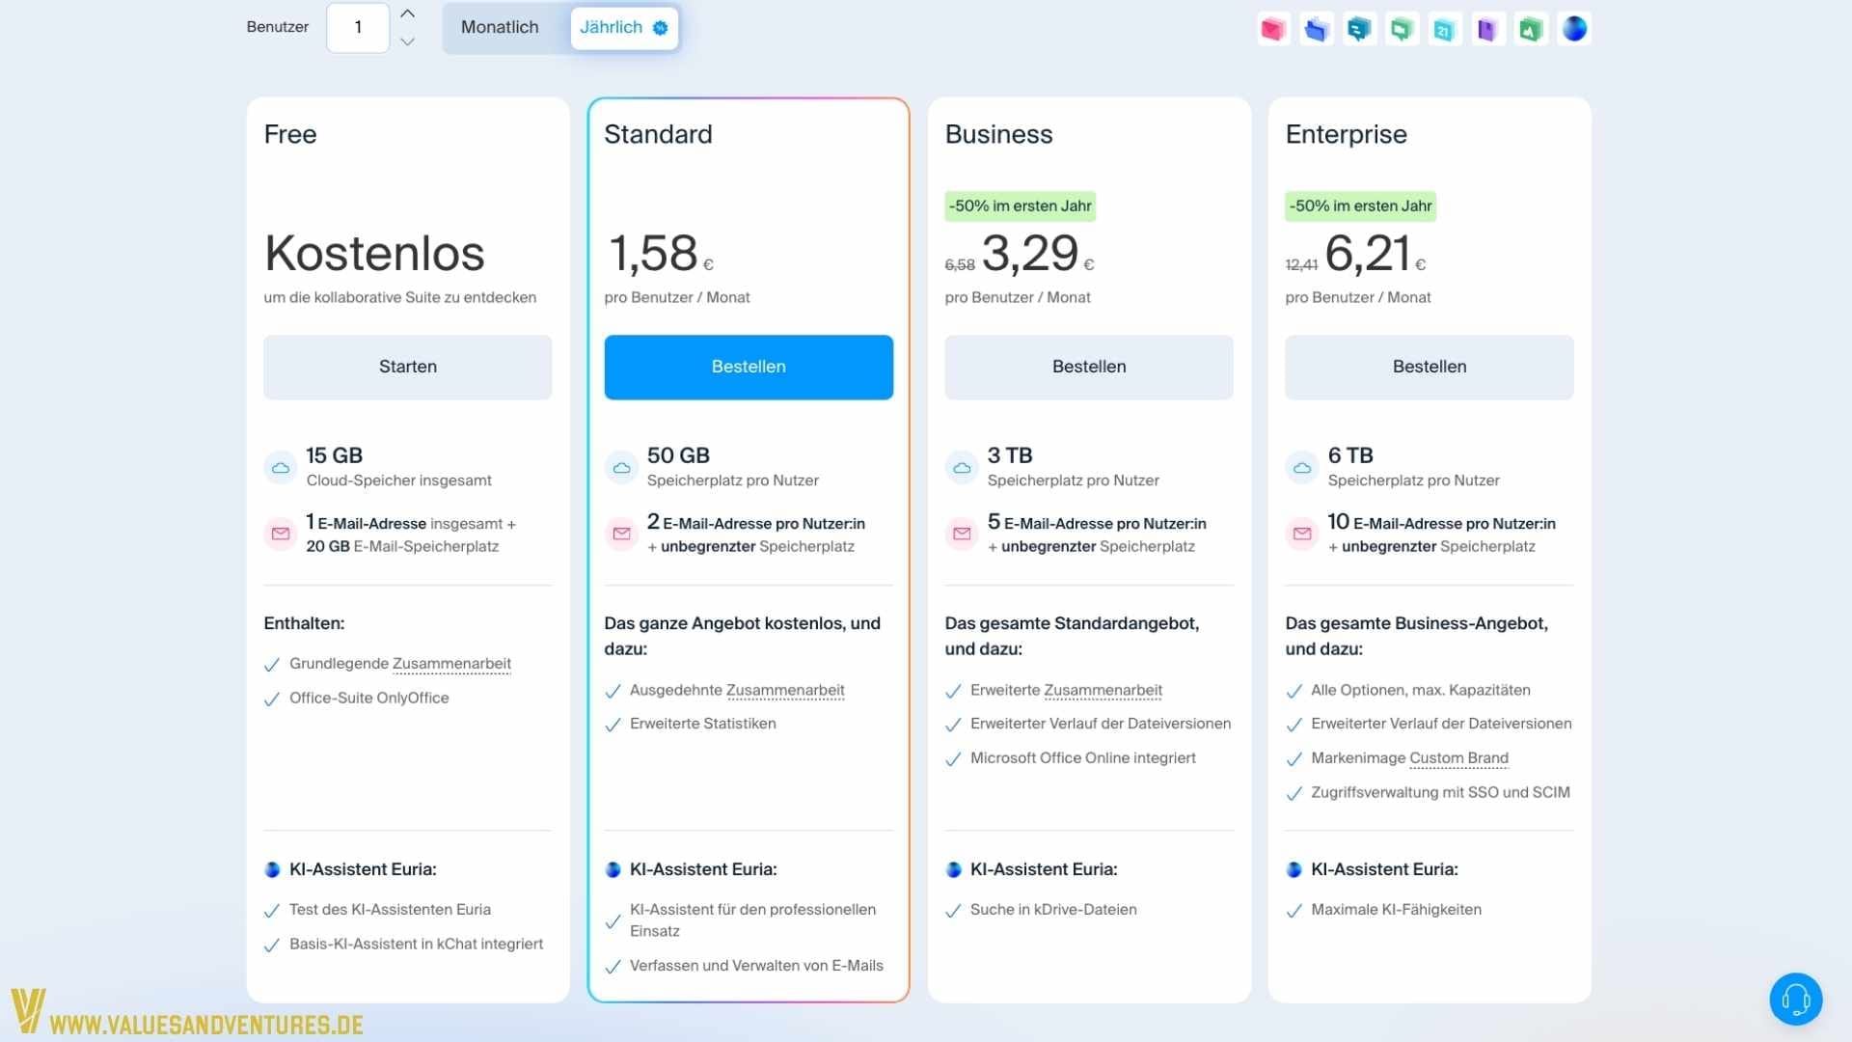1852x1042 pixels.
Task: Click Bestellen on the Standard plan
Action: tap(749, 367)
